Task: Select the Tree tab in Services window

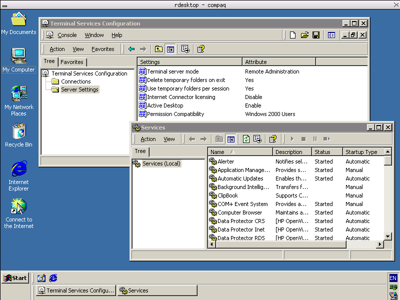Action: [x=140, y=151]
